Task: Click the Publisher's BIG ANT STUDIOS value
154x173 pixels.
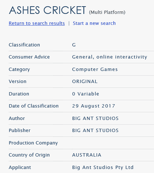Action: (x=95, y=131)
